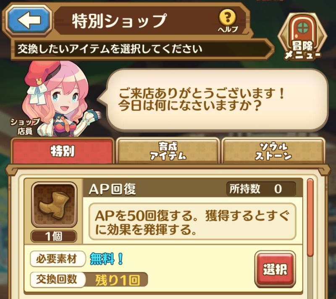
Task: Tap the 必要素材 label
Action: 57,259
